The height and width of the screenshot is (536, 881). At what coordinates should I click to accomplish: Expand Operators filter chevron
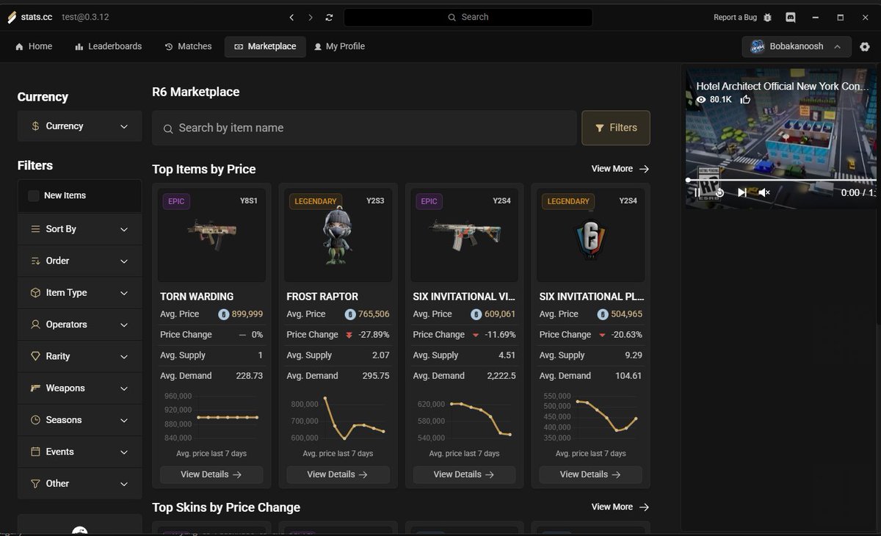click(124, 325)
